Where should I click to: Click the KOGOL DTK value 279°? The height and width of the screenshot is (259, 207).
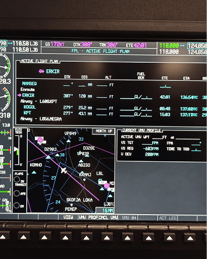[68, 108]
